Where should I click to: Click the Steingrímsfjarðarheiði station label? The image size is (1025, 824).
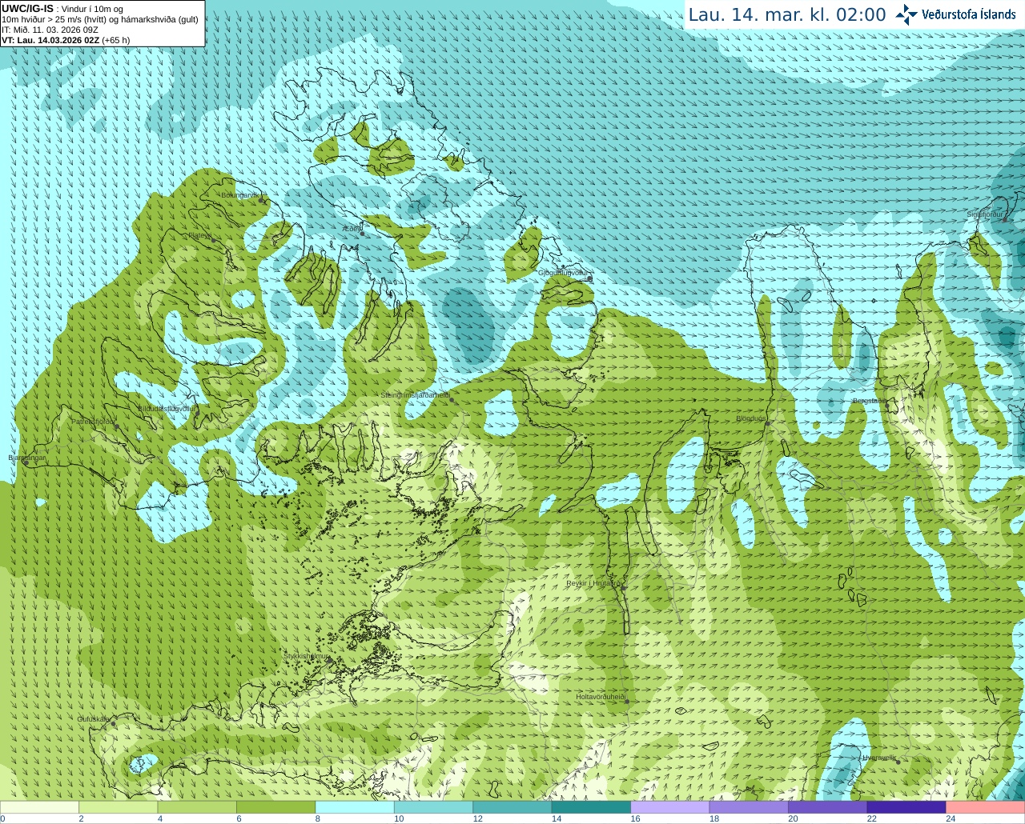(415, 395)
